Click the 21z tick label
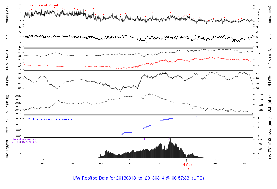Image resolution: width=277 pixels, height=189 pixels. [x=158, y=164]
